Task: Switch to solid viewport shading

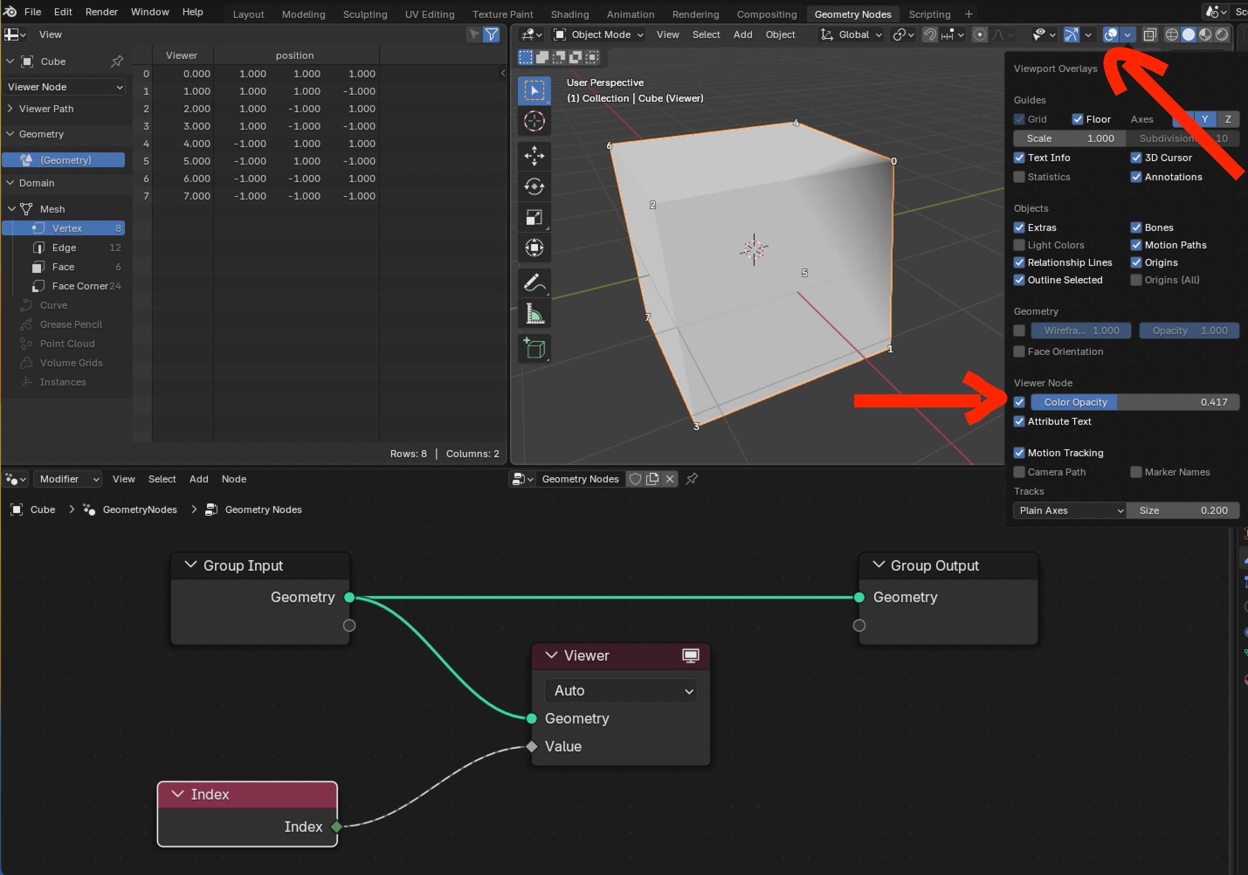Action: (x=1189, y=35)
